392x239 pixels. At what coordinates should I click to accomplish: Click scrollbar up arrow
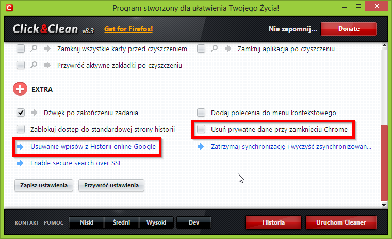click(x=384, y=45)
